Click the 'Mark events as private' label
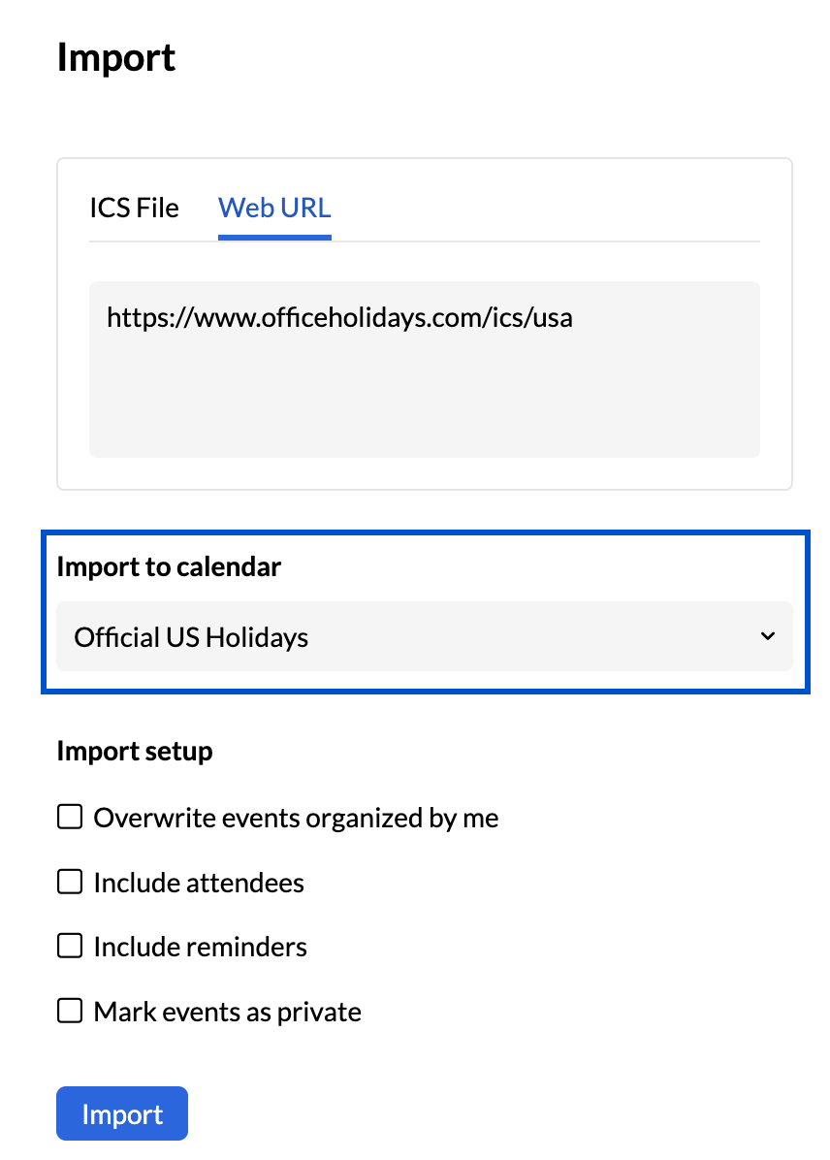830x1160 pixels. (x=227, y=1013)
